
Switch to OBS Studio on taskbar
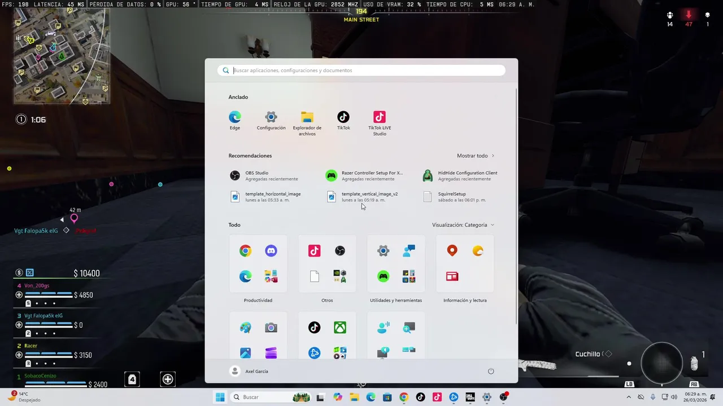point(503,397)
